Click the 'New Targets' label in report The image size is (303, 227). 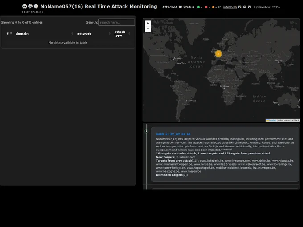tap(165, 157)
